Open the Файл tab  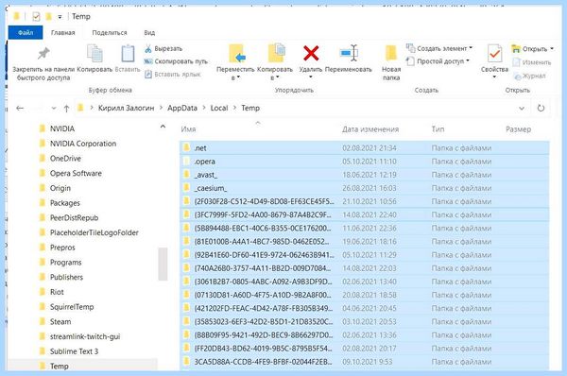[x=26, y=32]
